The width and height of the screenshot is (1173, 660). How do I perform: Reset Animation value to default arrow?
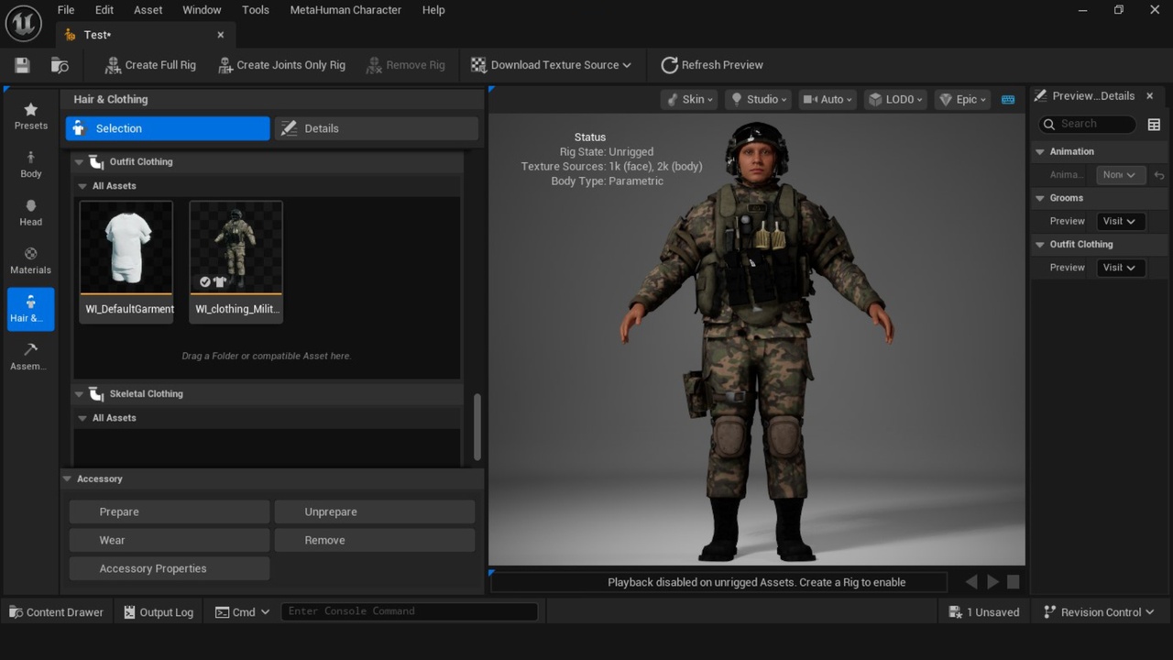pyautogui.click(x=1159, y=175)
